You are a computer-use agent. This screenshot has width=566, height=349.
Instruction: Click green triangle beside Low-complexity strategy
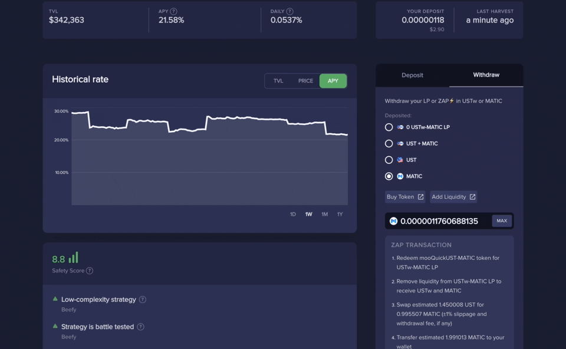tap(55, 299)
